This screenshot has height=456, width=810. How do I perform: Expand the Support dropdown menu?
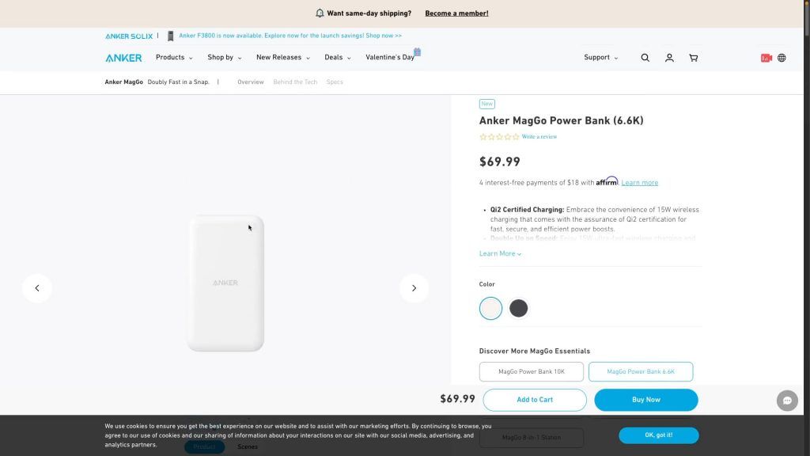(601, 57)
